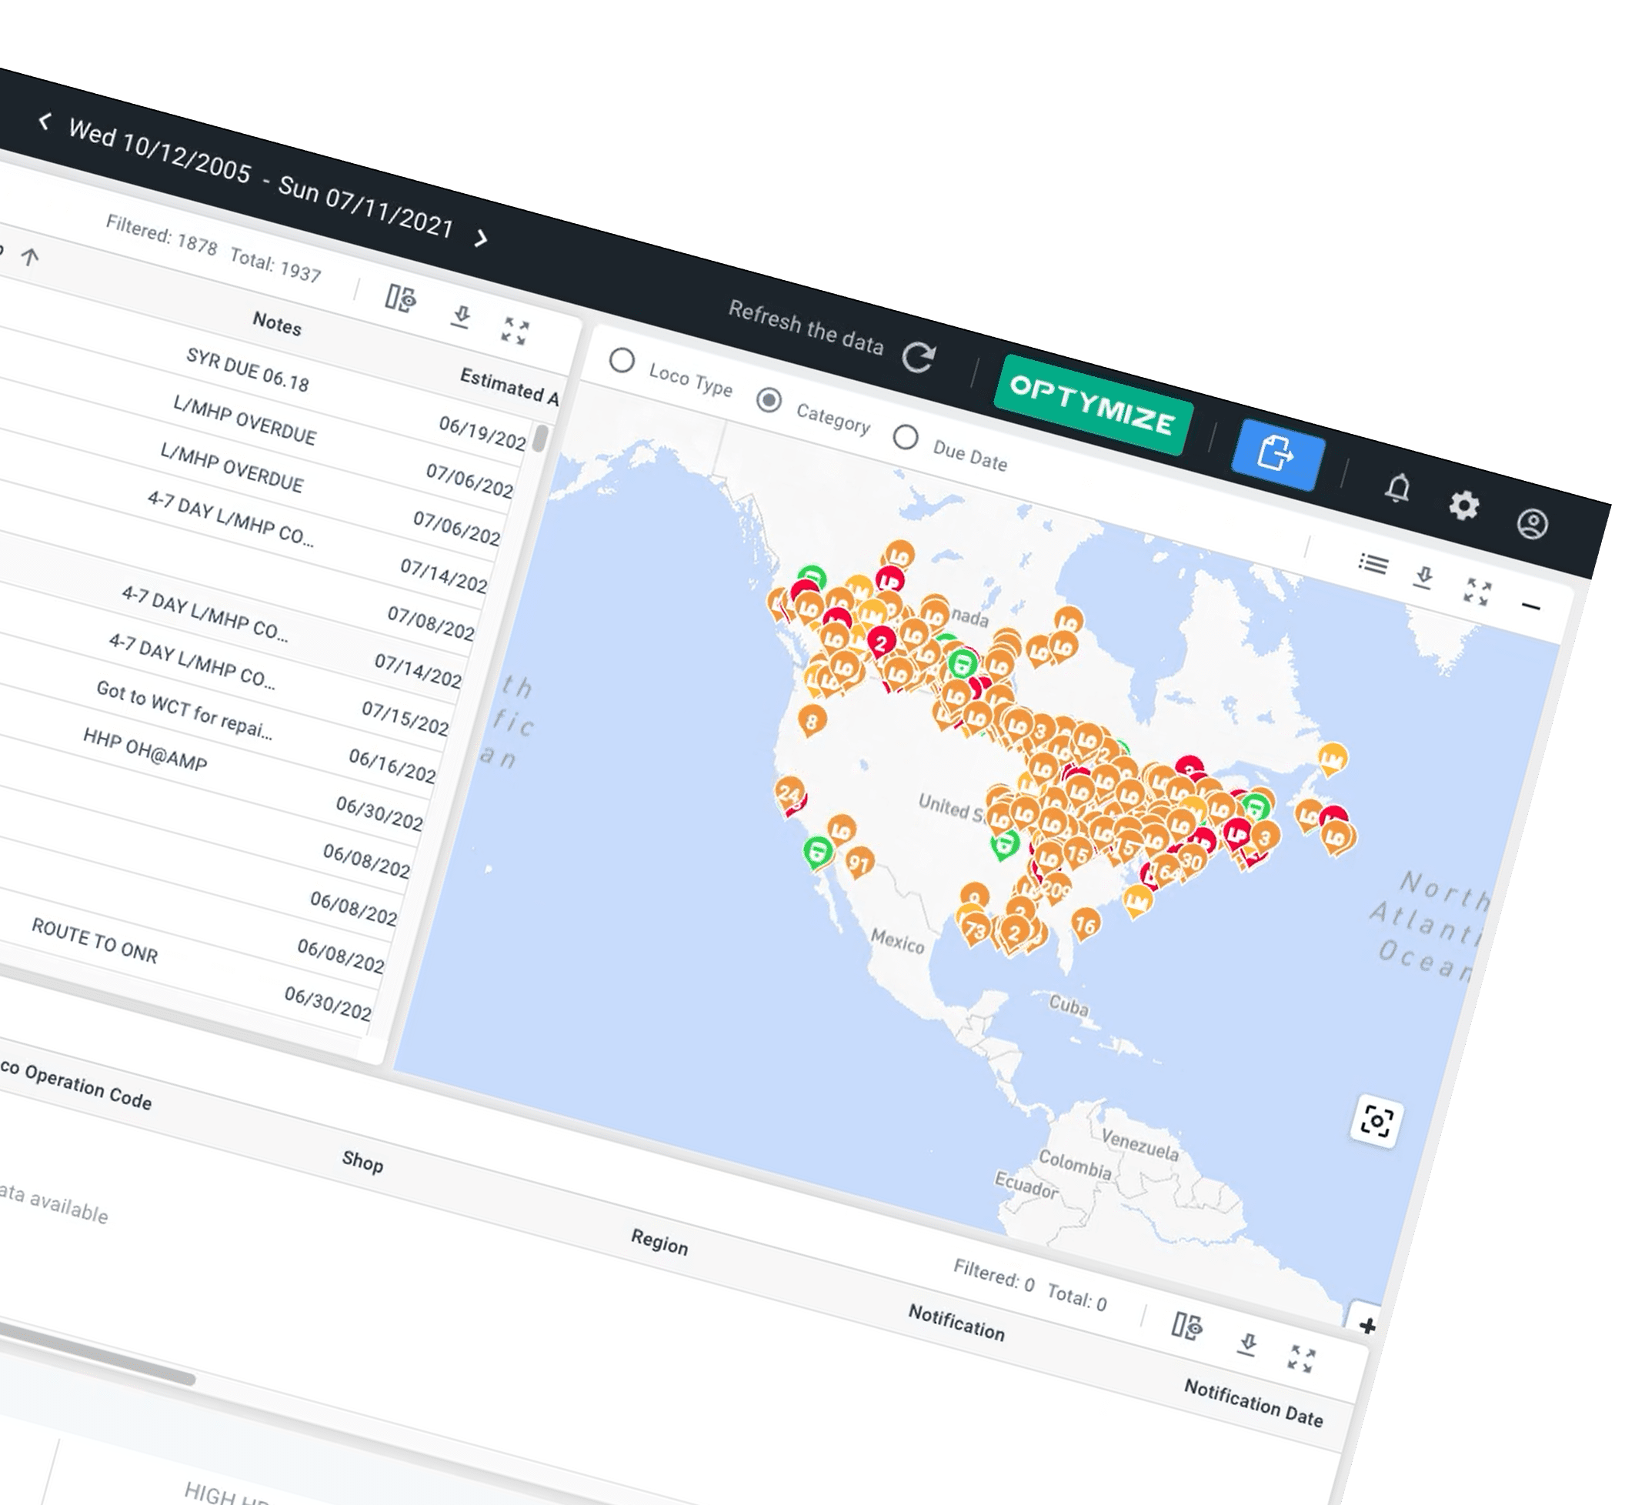Go to next date range arrow

coord(482,238)
